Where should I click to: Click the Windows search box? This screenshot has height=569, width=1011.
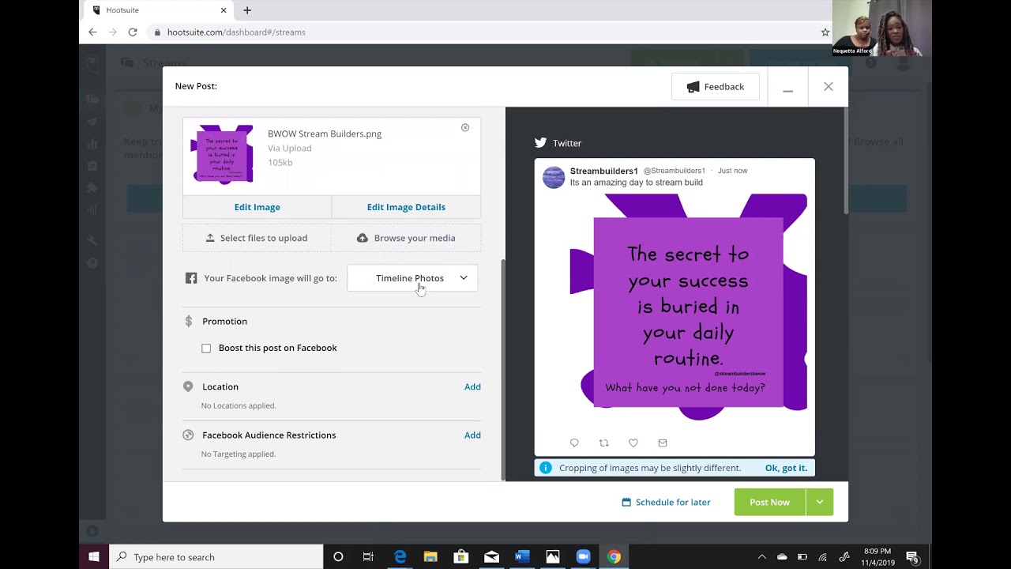(x=216, y=557)
